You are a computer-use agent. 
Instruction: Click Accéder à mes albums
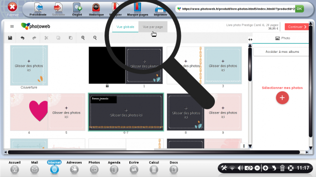coord(282,52)
